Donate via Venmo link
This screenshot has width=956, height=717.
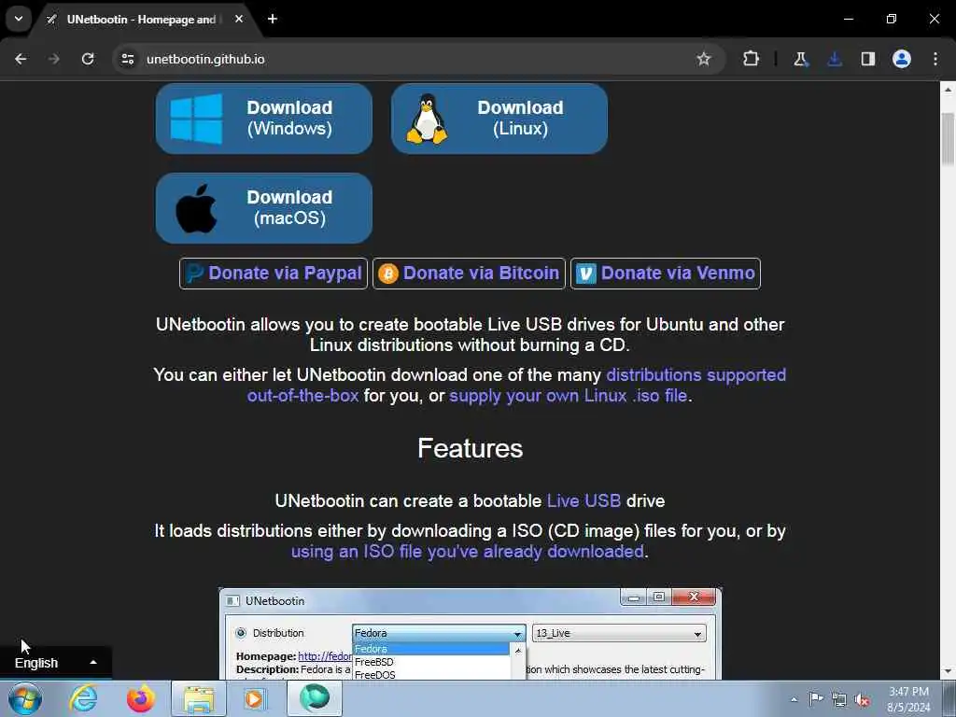click(666, 274)
